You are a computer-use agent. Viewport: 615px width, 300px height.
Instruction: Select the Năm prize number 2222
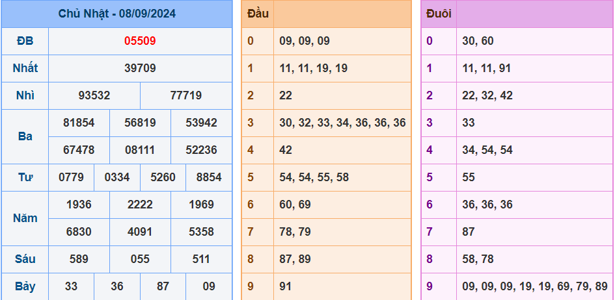click(140, 205)
